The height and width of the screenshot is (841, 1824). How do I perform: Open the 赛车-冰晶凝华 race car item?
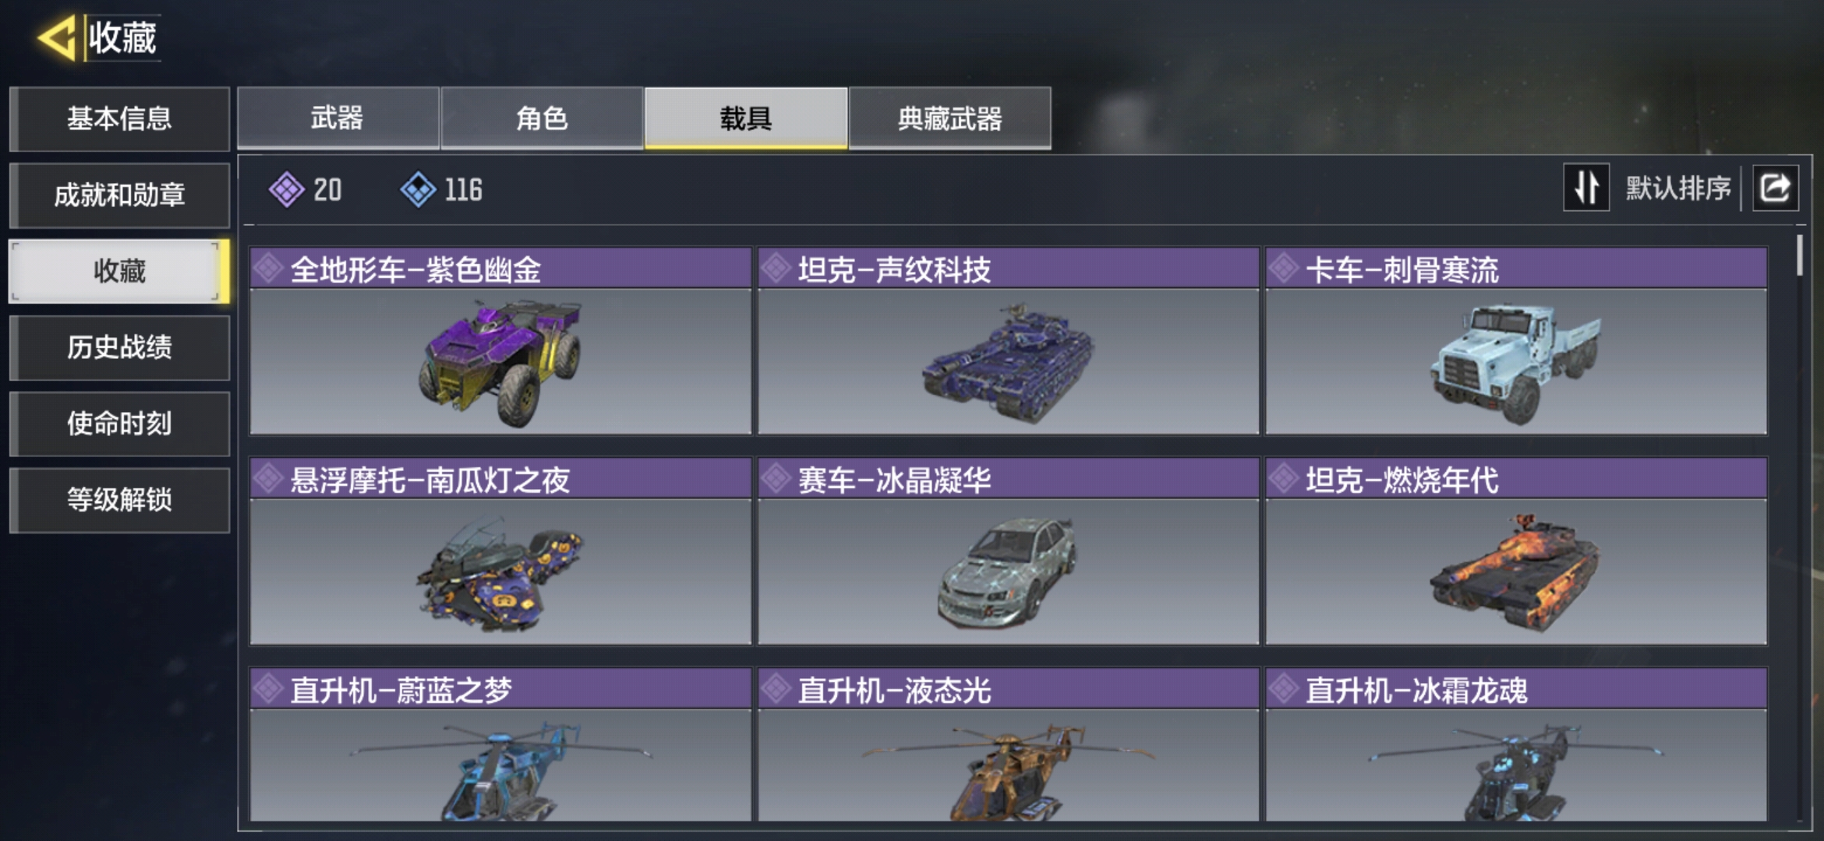(1008, 551)
